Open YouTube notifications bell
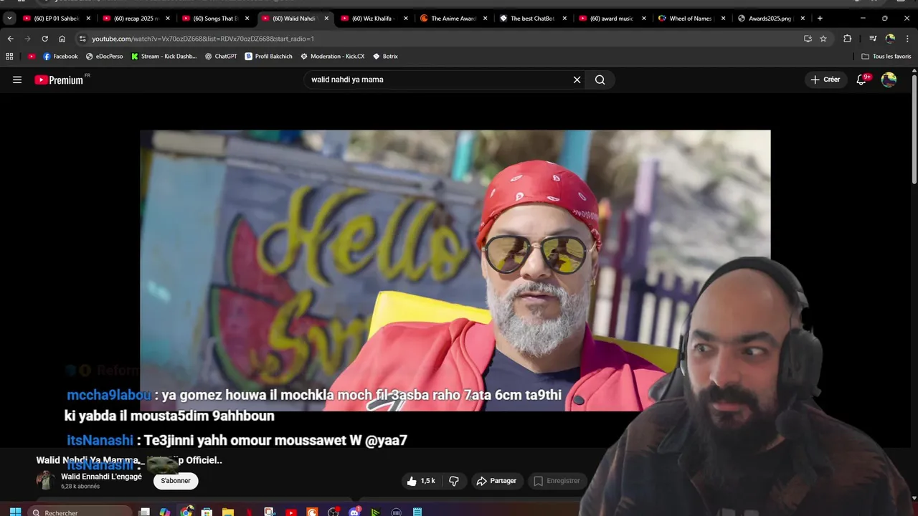Screen dimensions: 918x516 (x=861, y=80)
